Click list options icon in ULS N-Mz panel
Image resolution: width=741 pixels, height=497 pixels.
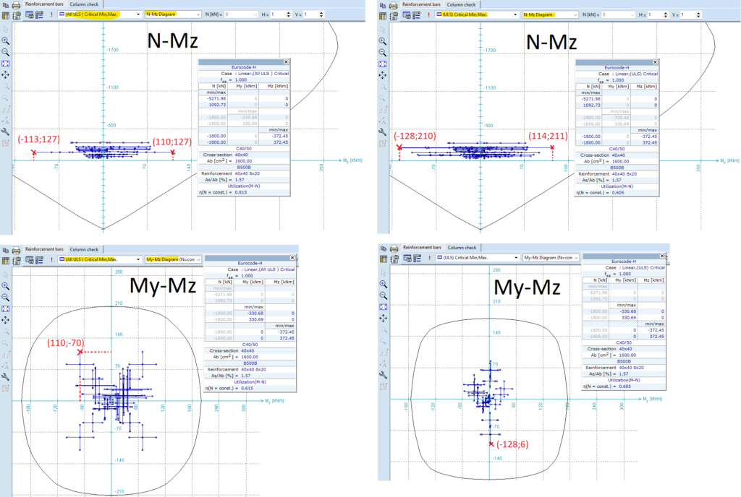[416, 16]
